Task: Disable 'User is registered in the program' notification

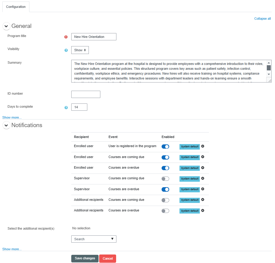Action: pos(165,147)
